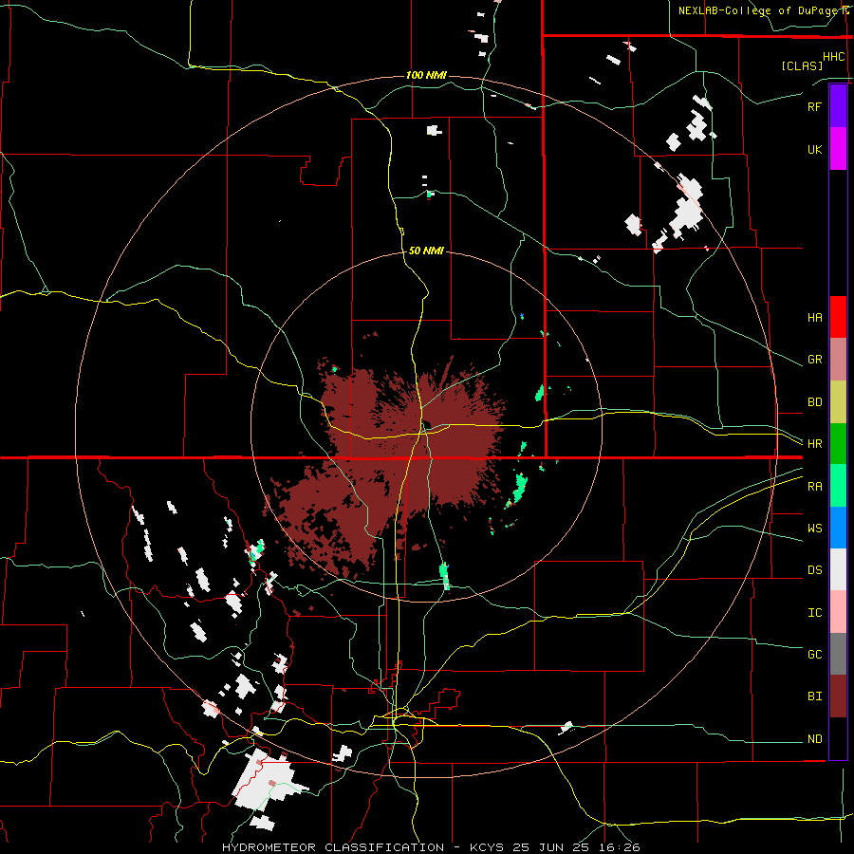Screen dimensions: 854x854
Task: Click the "GC" legend label
Action: (x=814, y=654)
